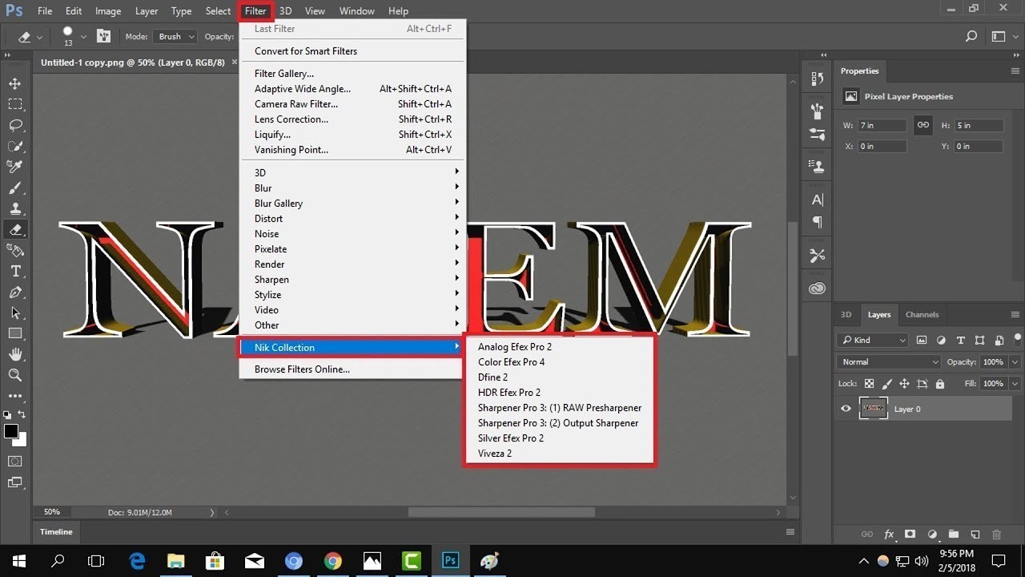This screenshot has width=1025, height=577.
Task: Toggle filter for pixel layers
Action: point(922,340)
